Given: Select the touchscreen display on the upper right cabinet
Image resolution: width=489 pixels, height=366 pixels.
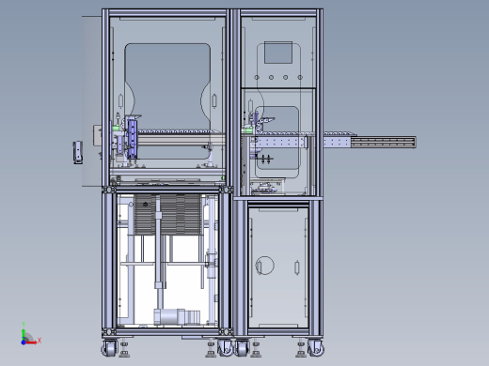Looking at the screenshot, I should (x=278, y=53).
